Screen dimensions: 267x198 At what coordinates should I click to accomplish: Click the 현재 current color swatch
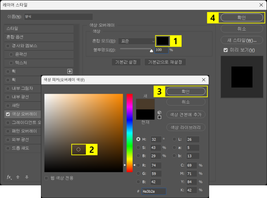[145, 115]
